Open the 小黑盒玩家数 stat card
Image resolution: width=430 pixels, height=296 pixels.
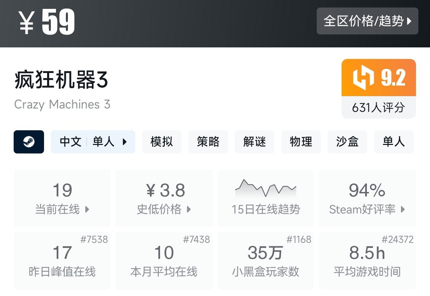(x=266, y=261)
